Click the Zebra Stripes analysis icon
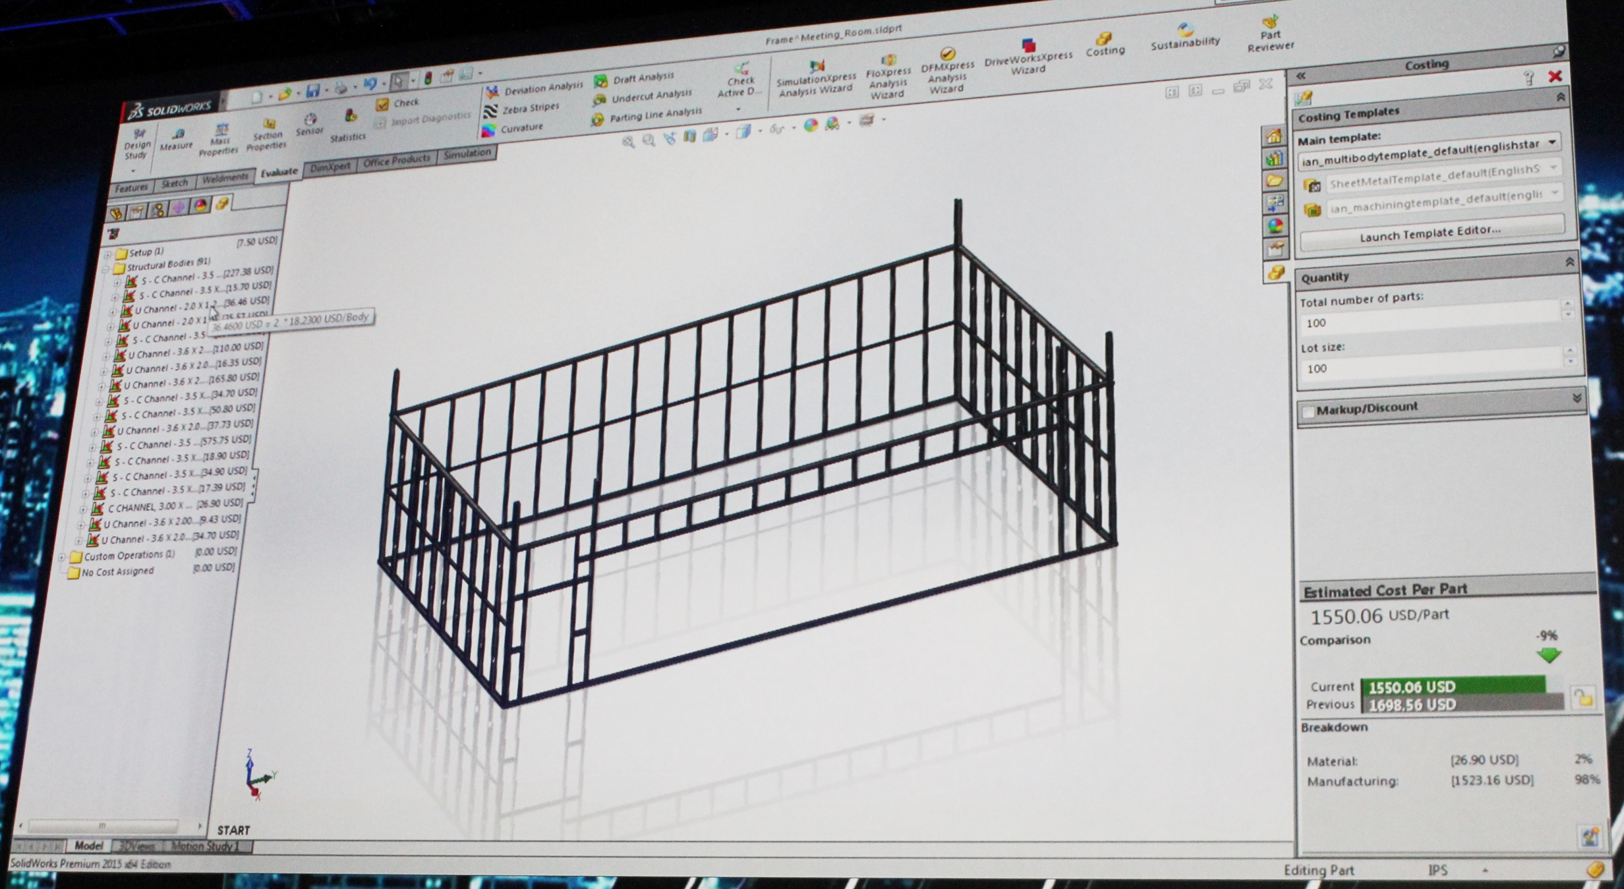This screenshot has height=889, width=1624. coord(491,112)
